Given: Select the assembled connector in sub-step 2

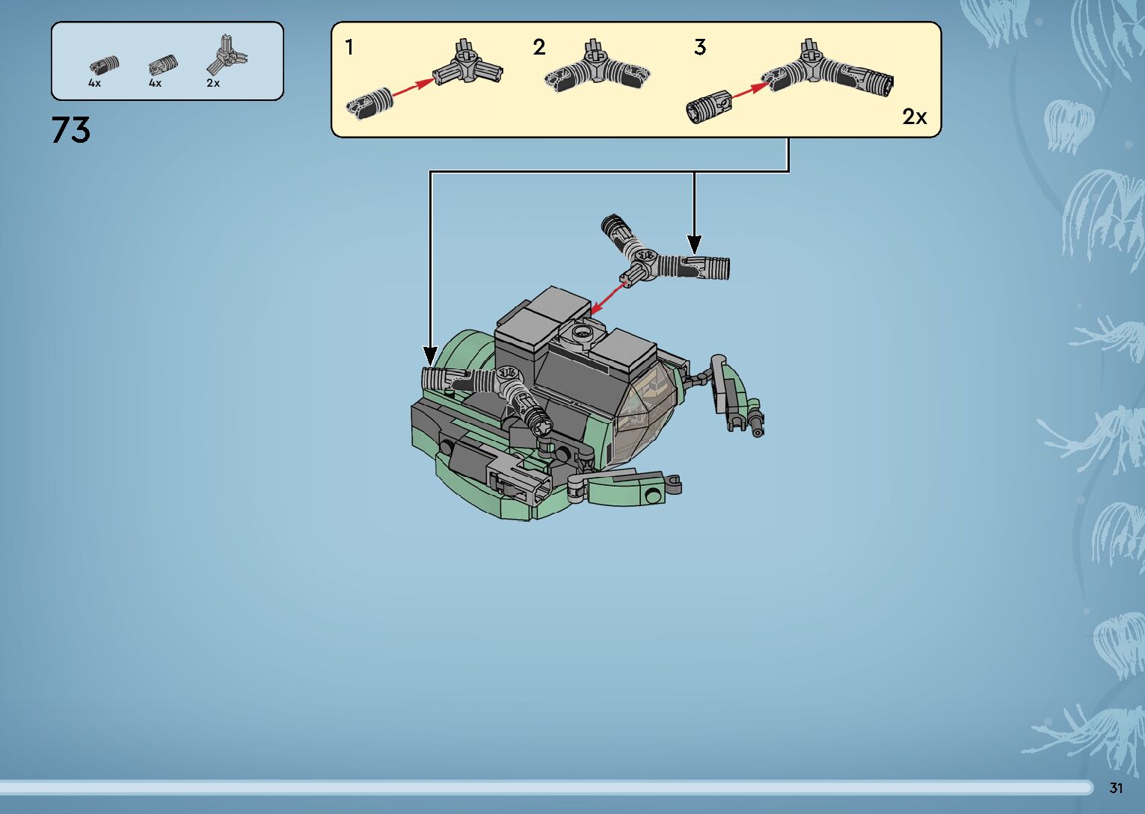Looking at the screenshot, I should point(596,69).
